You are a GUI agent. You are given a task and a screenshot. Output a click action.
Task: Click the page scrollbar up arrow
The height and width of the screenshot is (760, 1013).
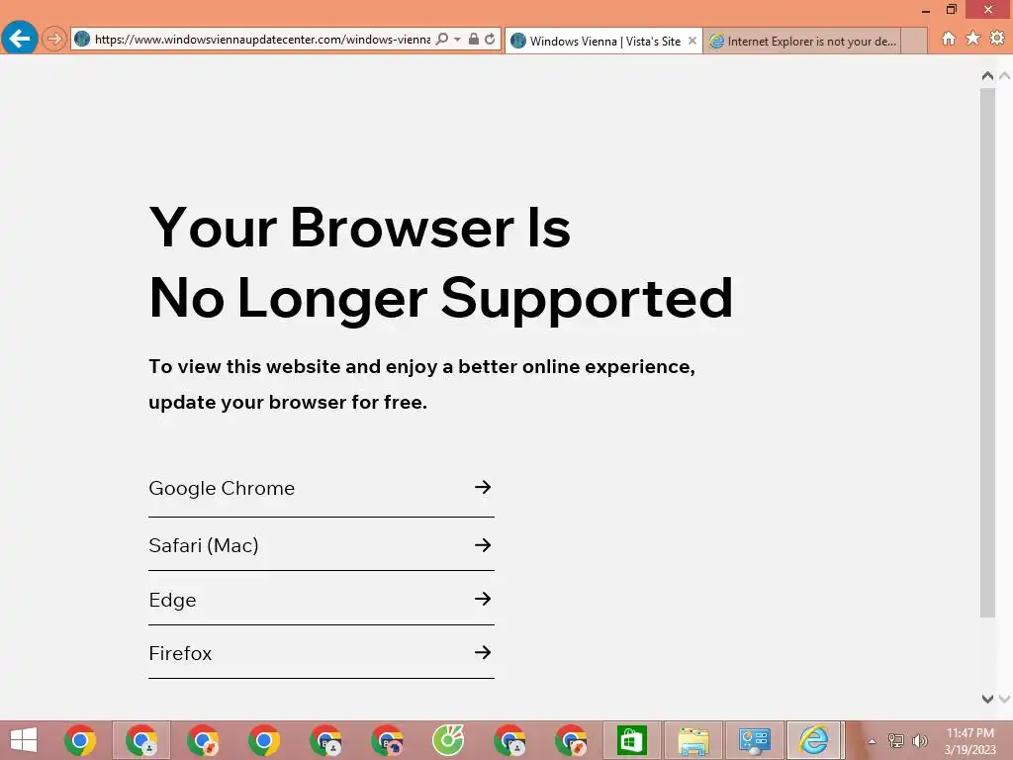pyautogui.click(x=987, y=75)
